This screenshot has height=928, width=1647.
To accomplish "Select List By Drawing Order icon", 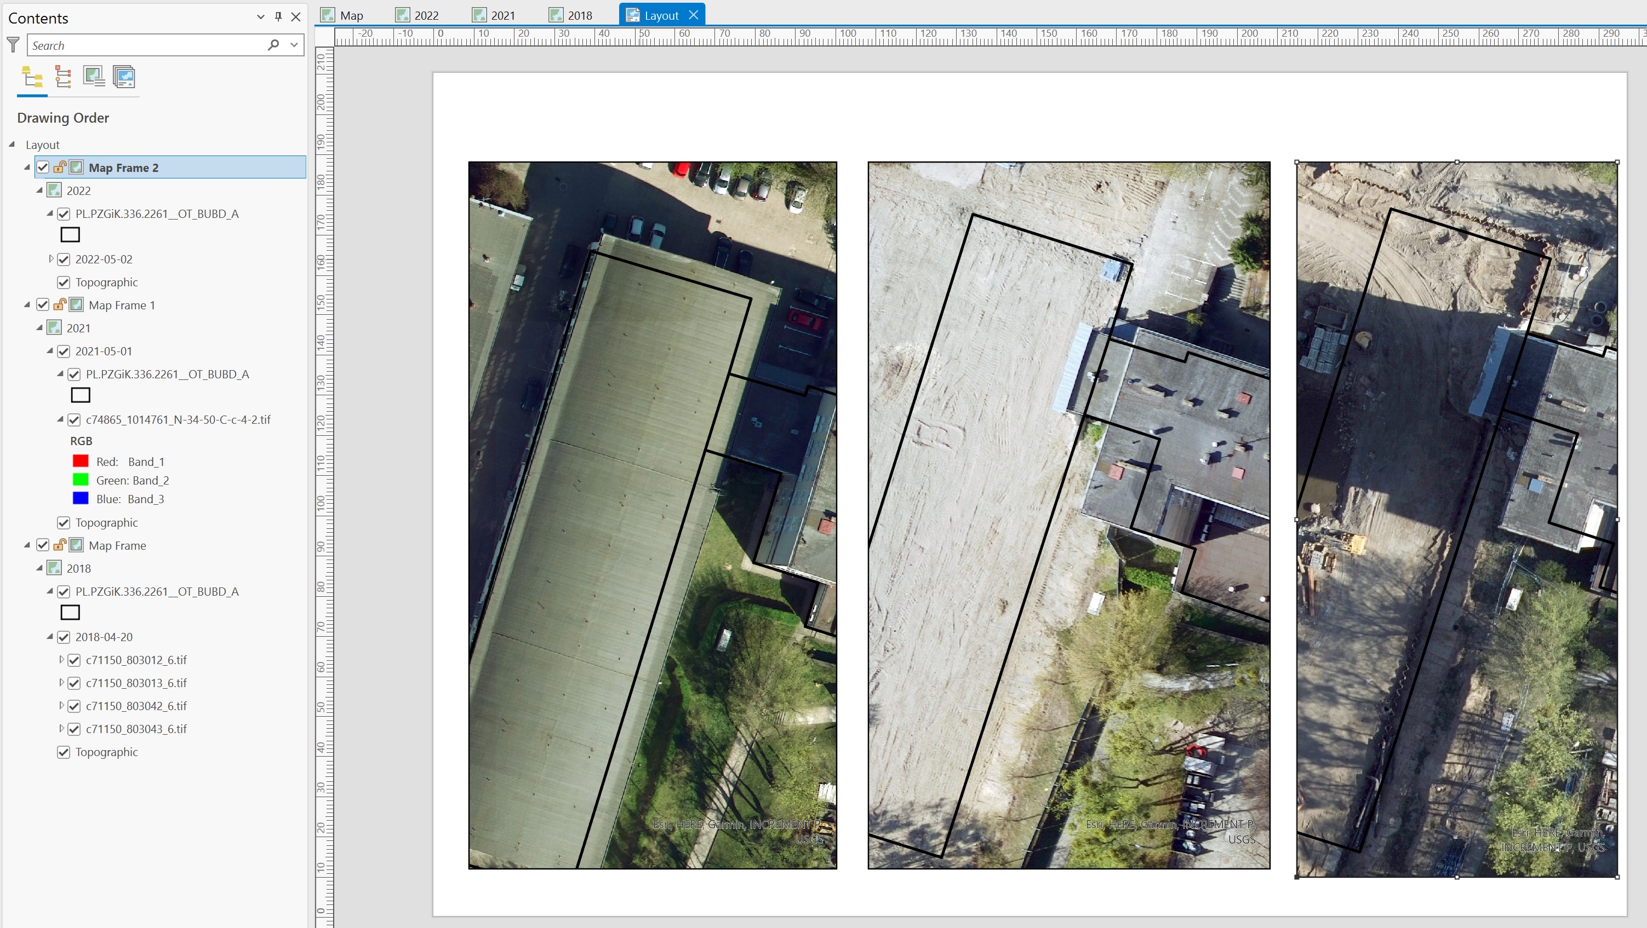I will (32, 77).
